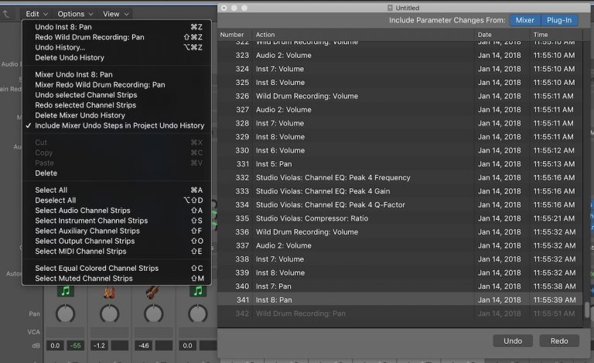Select history row 342 Wild Drum Recording: Pan
Screen dimensions: 594x363
(400, 313)
